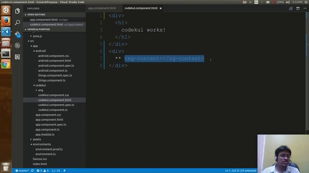Open the Debug view icon
This screenshot has width=309, height=173.
[17, 46]
